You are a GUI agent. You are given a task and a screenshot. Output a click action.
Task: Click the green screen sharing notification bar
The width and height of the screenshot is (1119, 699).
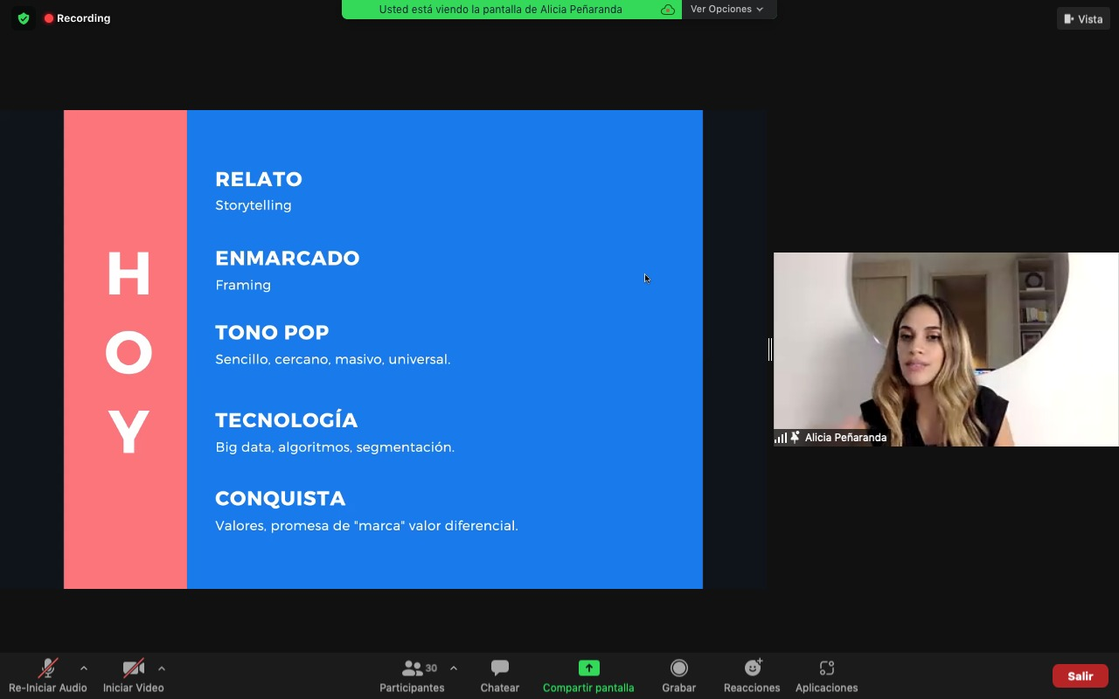pos(501,10)
